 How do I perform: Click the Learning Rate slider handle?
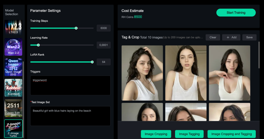(38, 45)
